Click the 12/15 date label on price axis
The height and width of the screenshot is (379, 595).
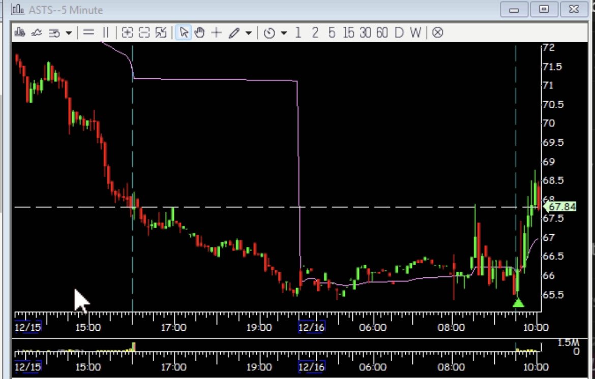coord(27,327)
